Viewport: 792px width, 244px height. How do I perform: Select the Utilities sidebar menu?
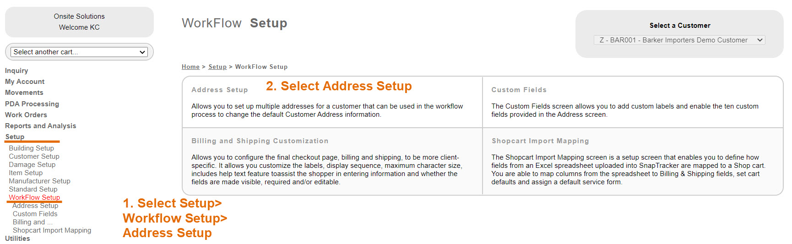pyautogui.click(x=17, y=239)
